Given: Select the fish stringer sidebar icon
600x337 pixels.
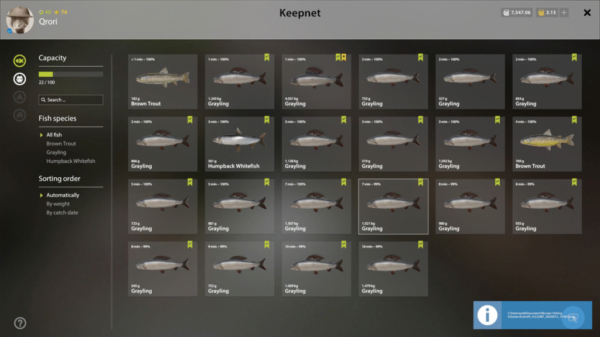Looking at the screenshot, I should tap(19, 79).
